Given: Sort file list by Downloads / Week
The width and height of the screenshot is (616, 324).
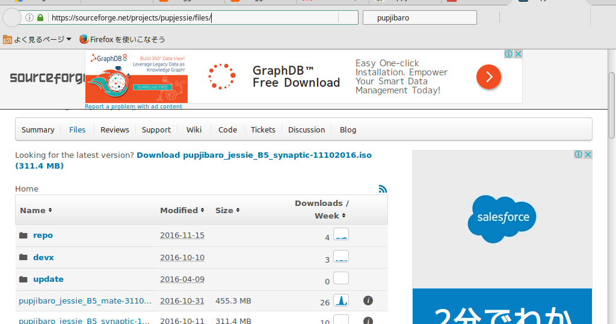Looking at the screenshot, I should (x=321, y=210).
